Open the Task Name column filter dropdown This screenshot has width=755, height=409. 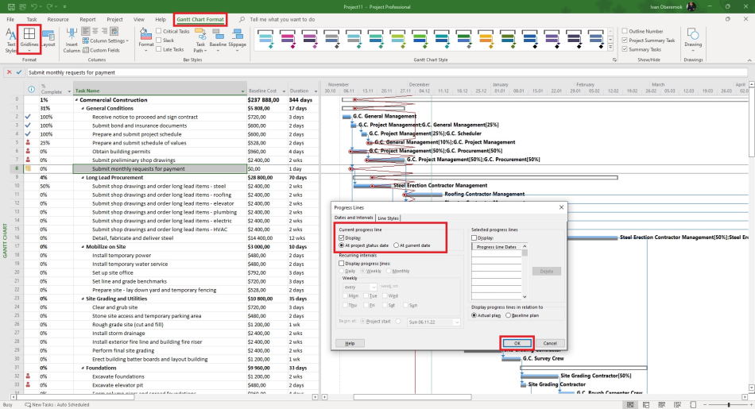click(x=242, y=91)
